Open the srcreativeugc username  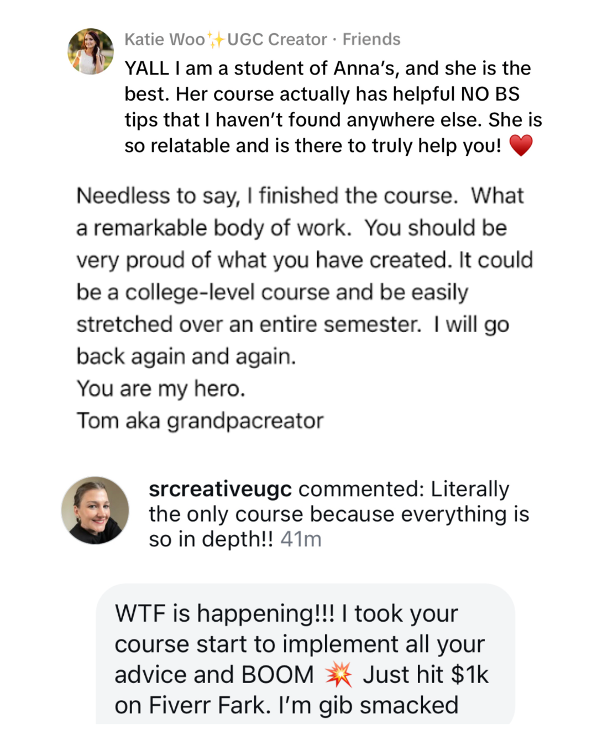(220, 489)
